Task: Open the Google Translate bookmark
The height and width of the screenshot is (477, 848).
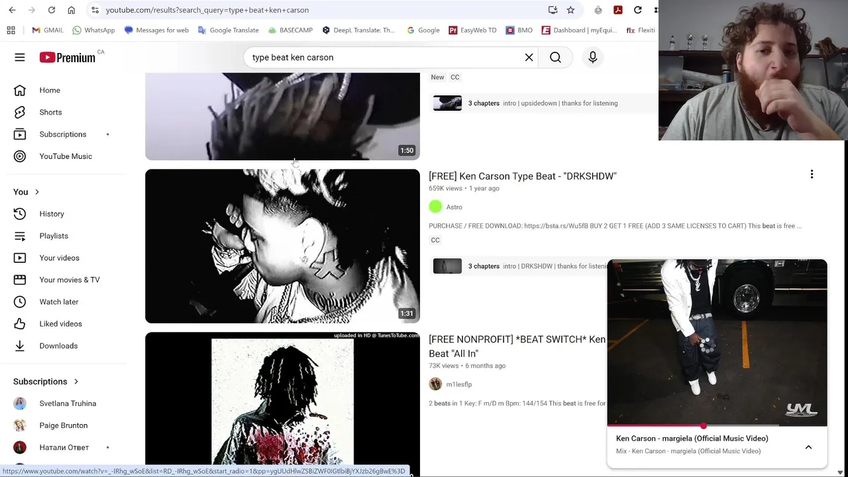Action: (x=228, y=30)
